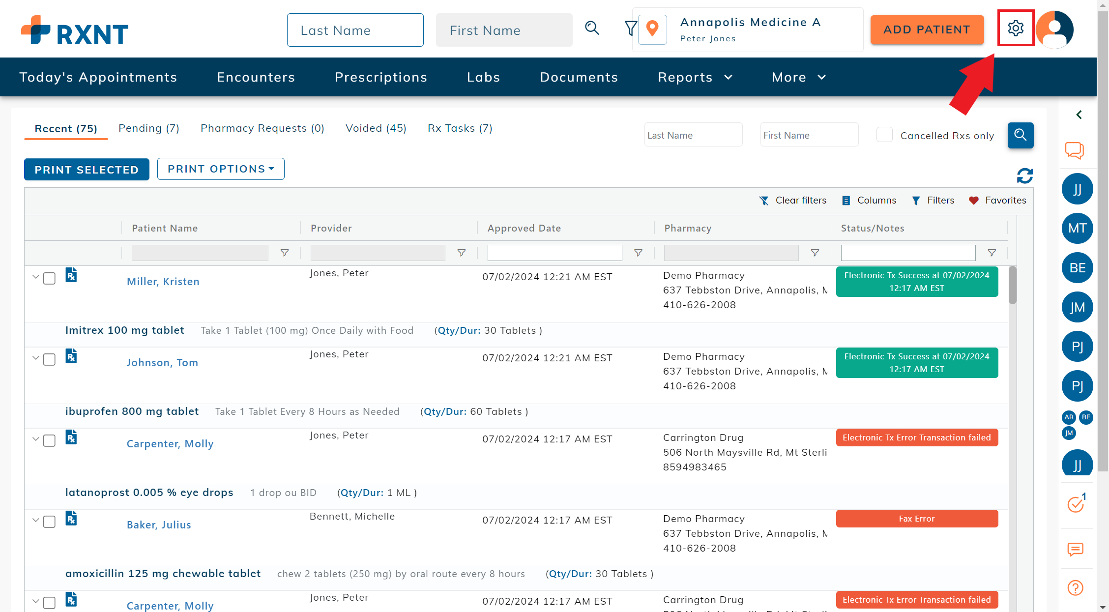Click the Approved Date filter input field
Viewport: 1109px width, 612px height.
[x=554, y=253]
